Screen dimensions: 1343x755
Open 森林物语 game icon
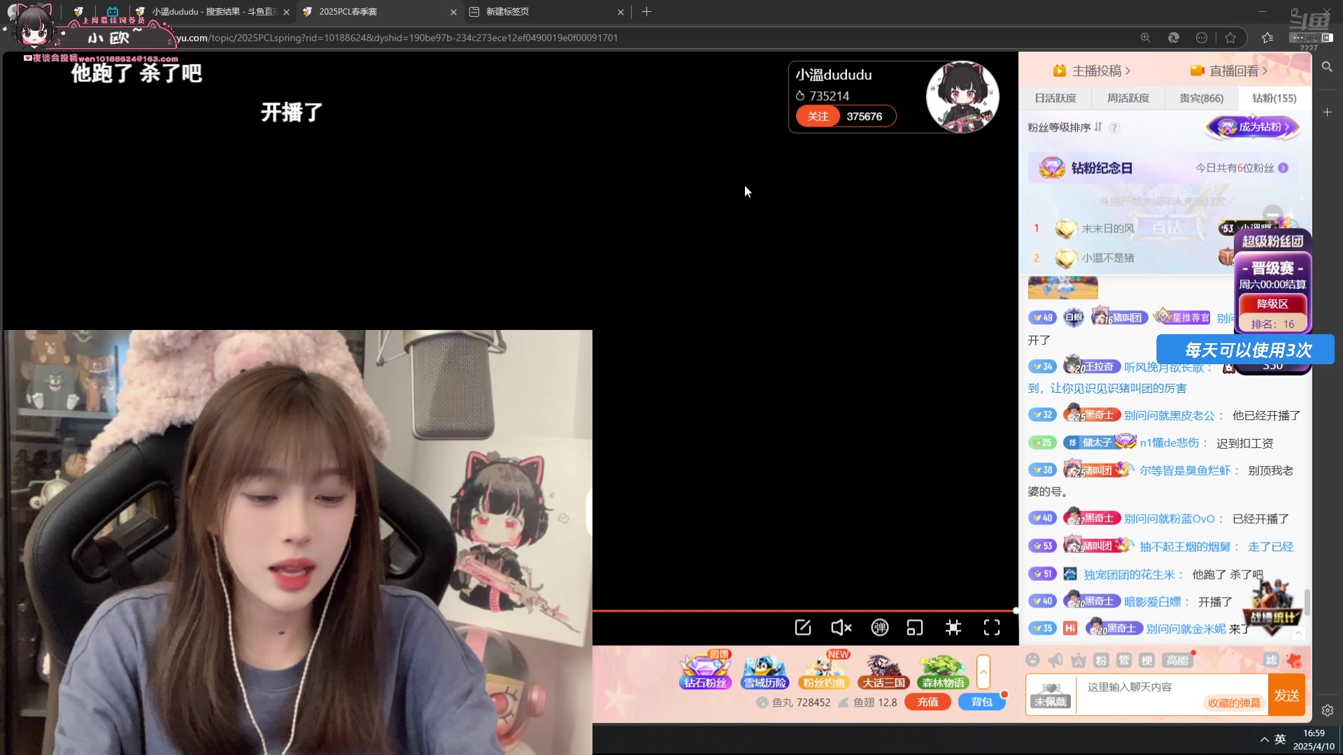tap(943, 671)
